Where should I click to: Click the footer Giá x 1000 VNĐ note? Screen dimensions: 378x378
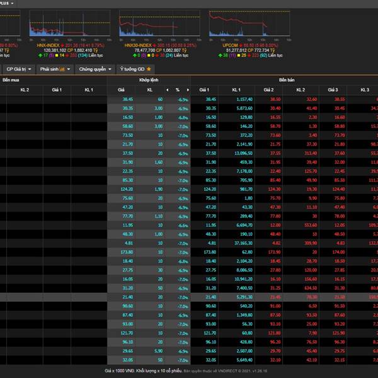coord(143,371)
